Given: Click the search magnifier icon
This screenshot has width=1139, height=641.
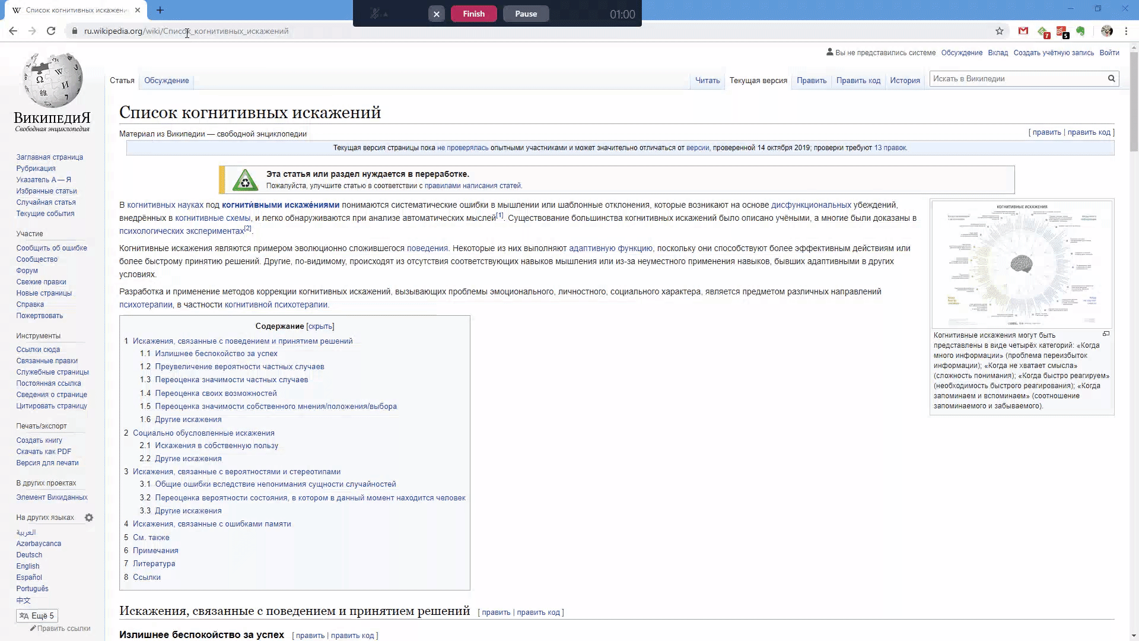Looking at the screenshot, I should tap(1111, 78).
